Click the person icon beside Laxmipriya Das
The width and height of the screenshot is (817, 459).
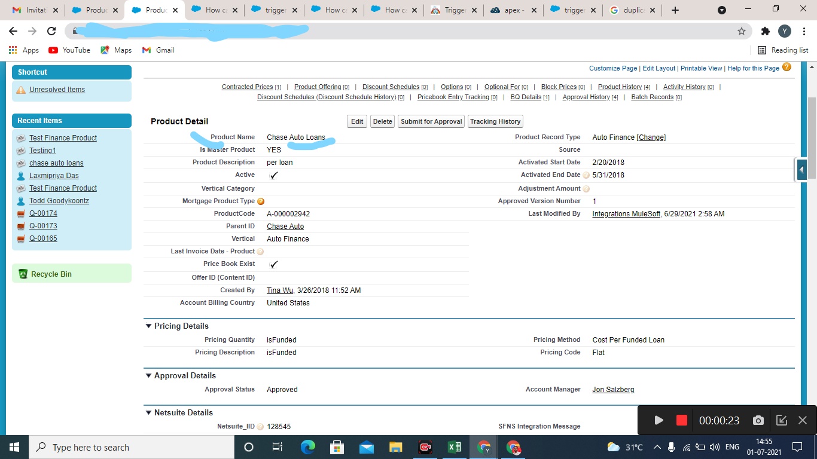click(x=21, y=176)
